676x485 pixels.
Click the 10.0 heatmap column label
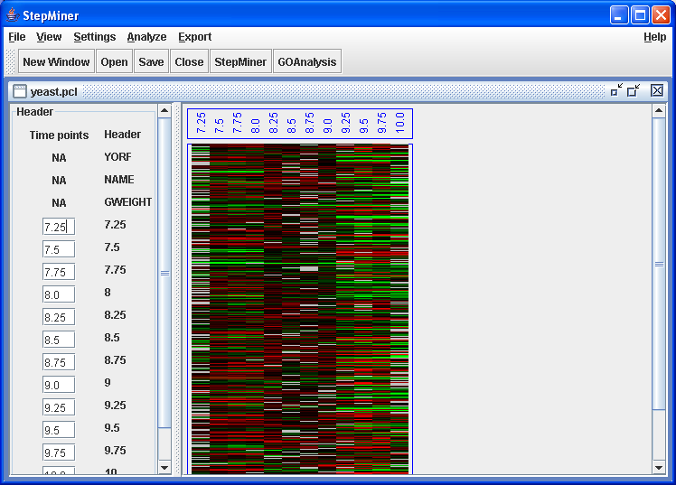[399, 123]
